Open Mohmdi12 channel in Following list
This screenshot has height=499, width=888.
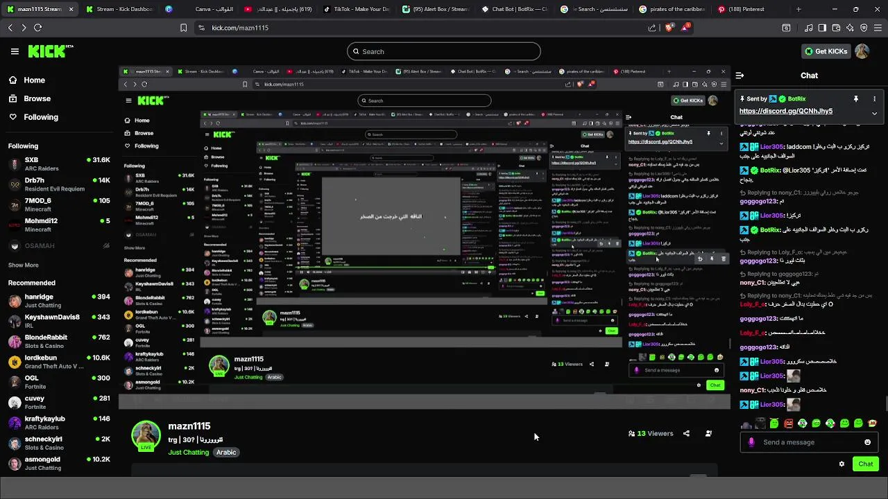click(59, 225)
